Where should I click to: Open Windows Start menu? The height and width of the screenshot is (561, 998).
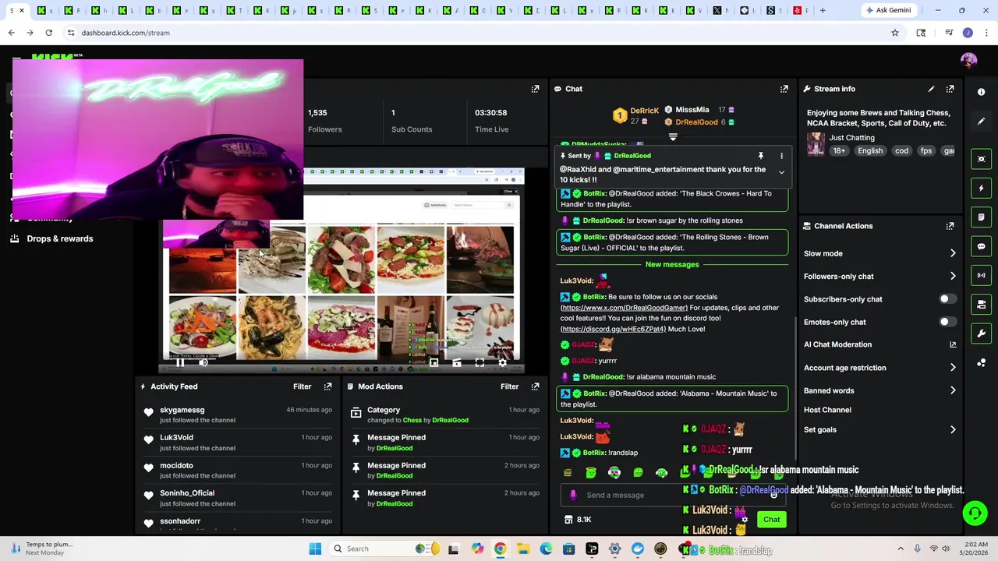coord(315,549)
